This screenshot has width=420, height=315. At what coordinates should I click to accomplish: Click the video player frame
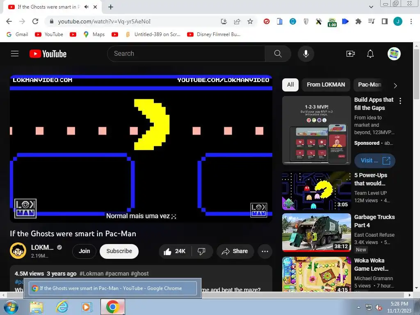pyautogui.click(x=141, y=149)
